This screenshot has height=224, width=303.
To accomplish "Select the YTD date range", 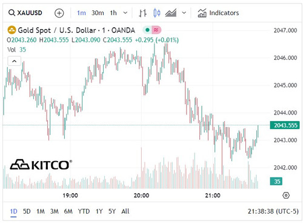I will pos(84,211).
